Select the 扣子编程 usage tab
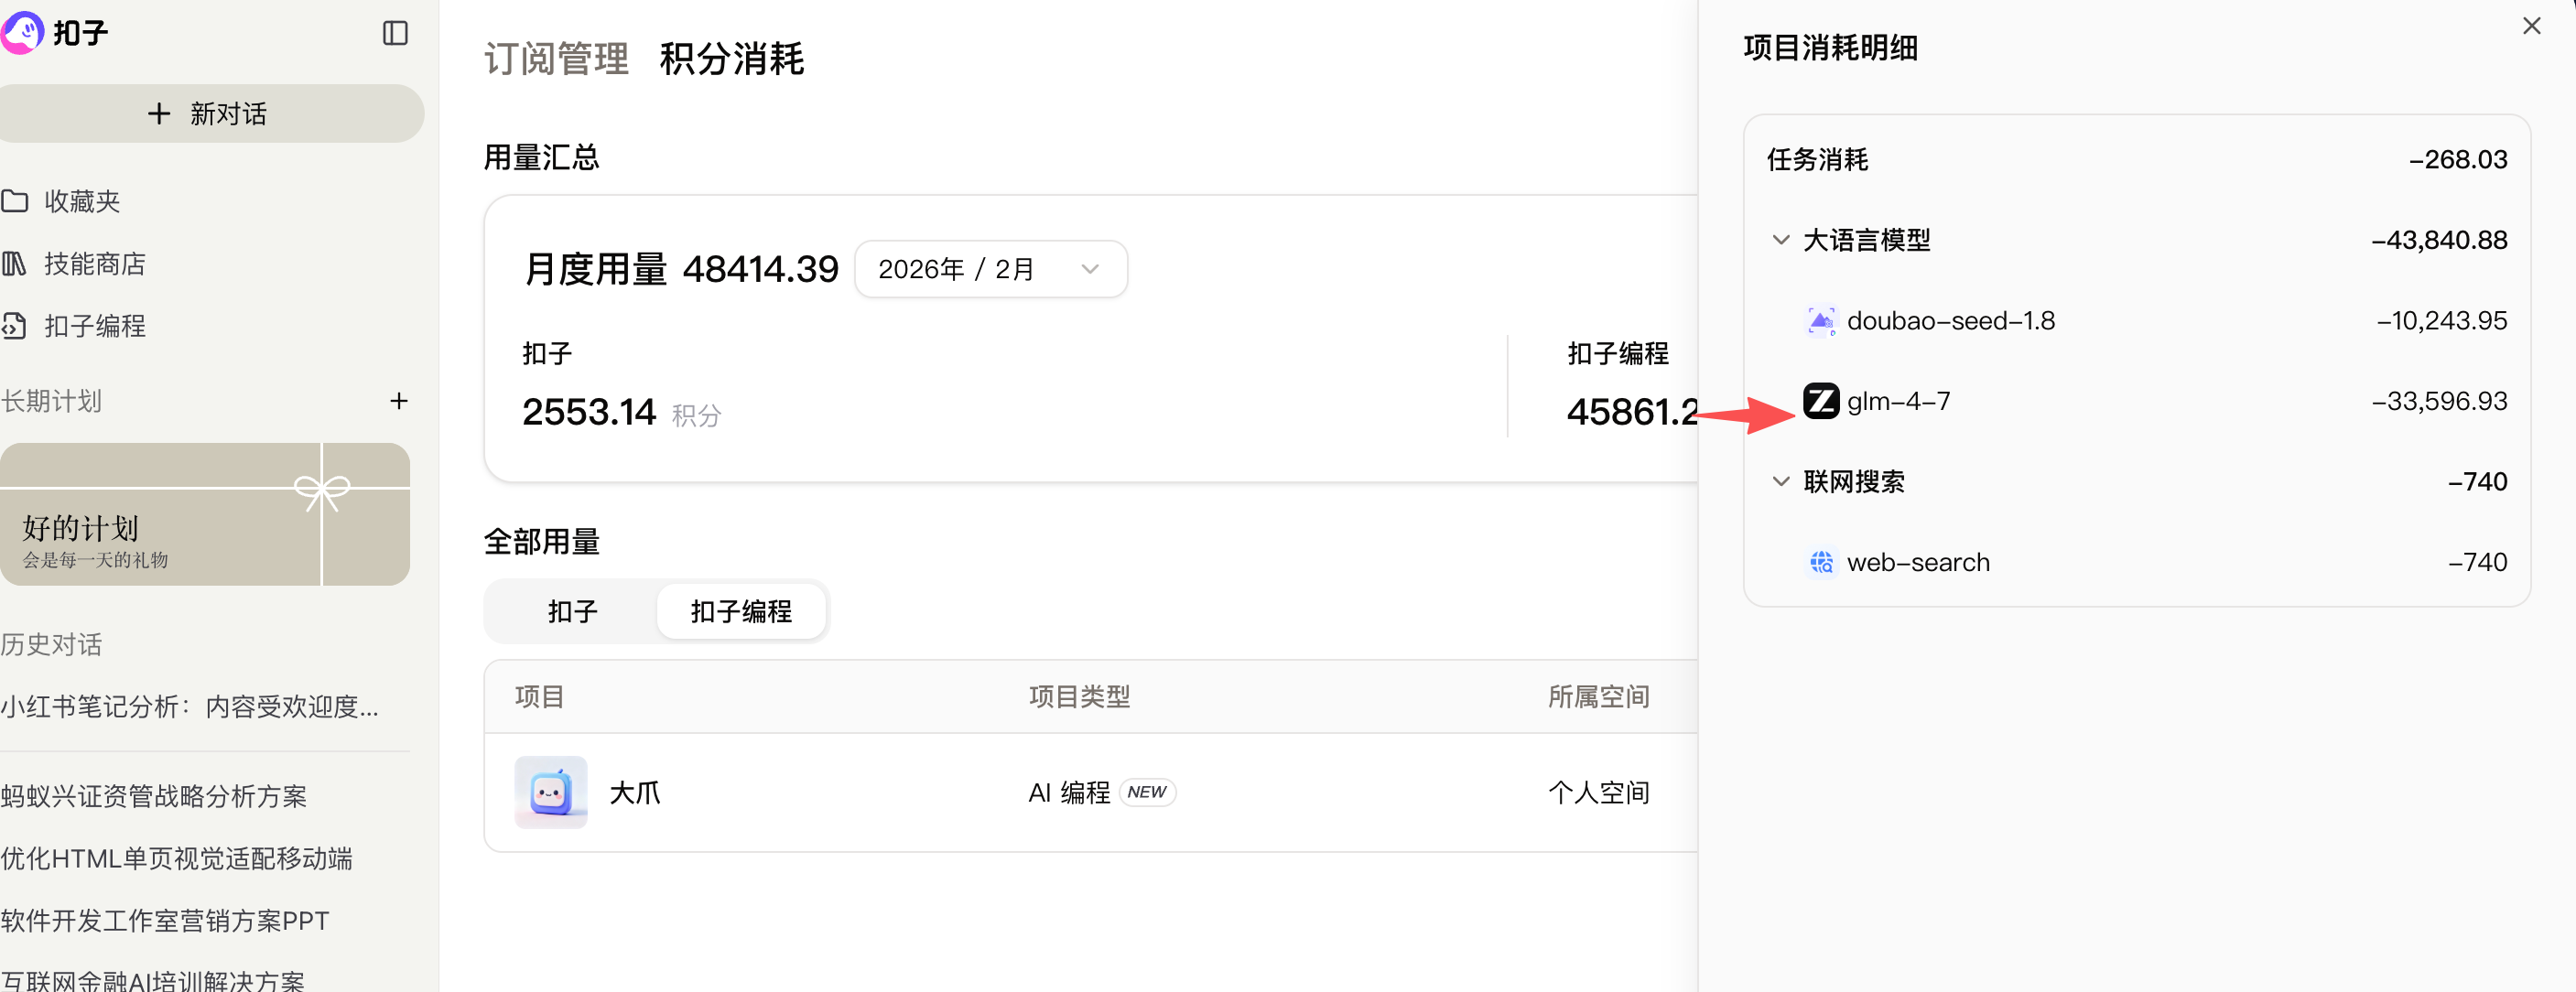2576x992 pixels. 741,611
